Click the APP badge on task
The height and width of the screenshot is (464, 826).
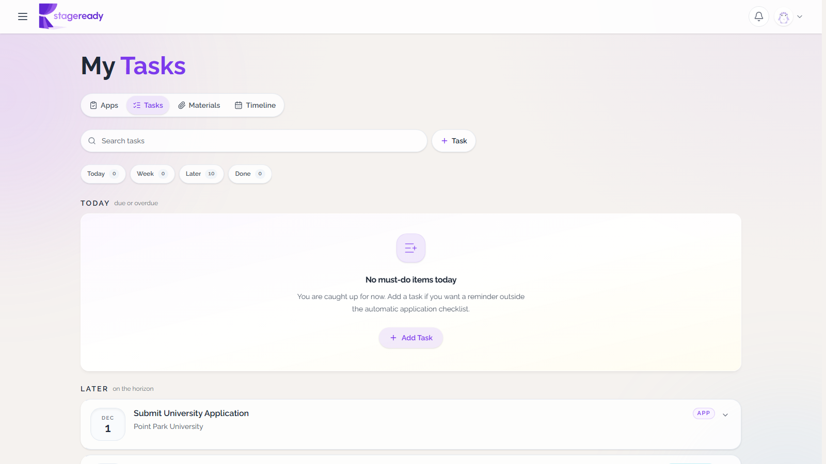(x=704, y=413)
